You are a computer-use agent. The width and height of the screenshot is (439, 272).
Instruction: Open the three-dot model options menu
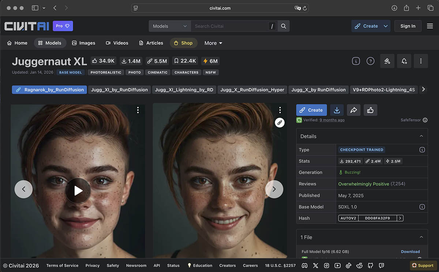[x=421, y=61]
